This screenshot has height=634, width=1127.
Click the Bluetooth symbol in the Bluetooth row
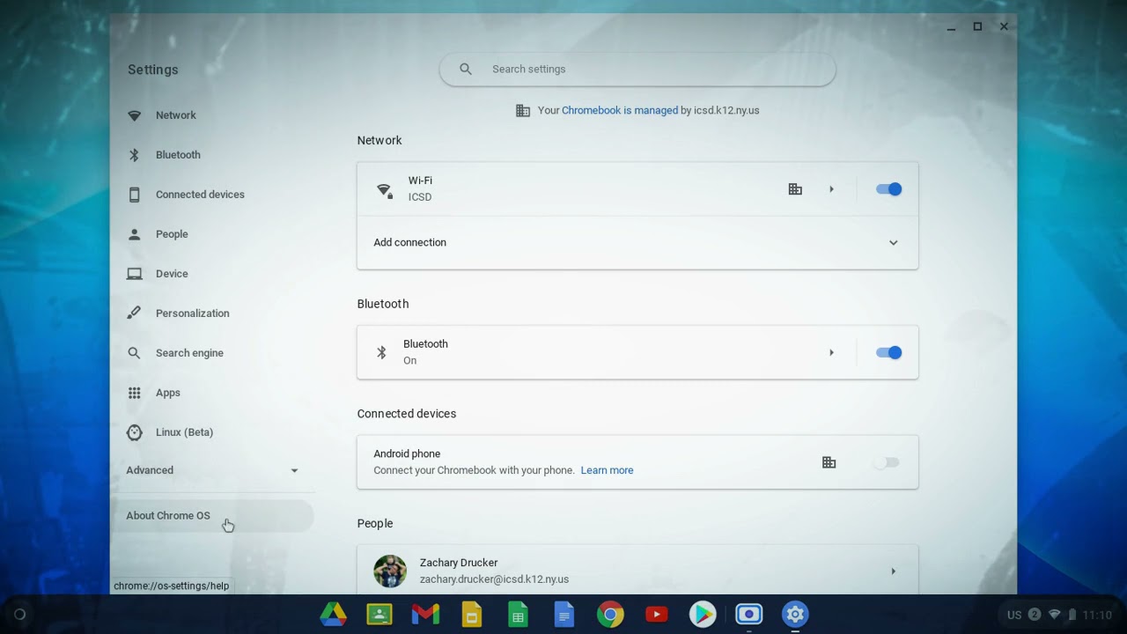point(381,352)
